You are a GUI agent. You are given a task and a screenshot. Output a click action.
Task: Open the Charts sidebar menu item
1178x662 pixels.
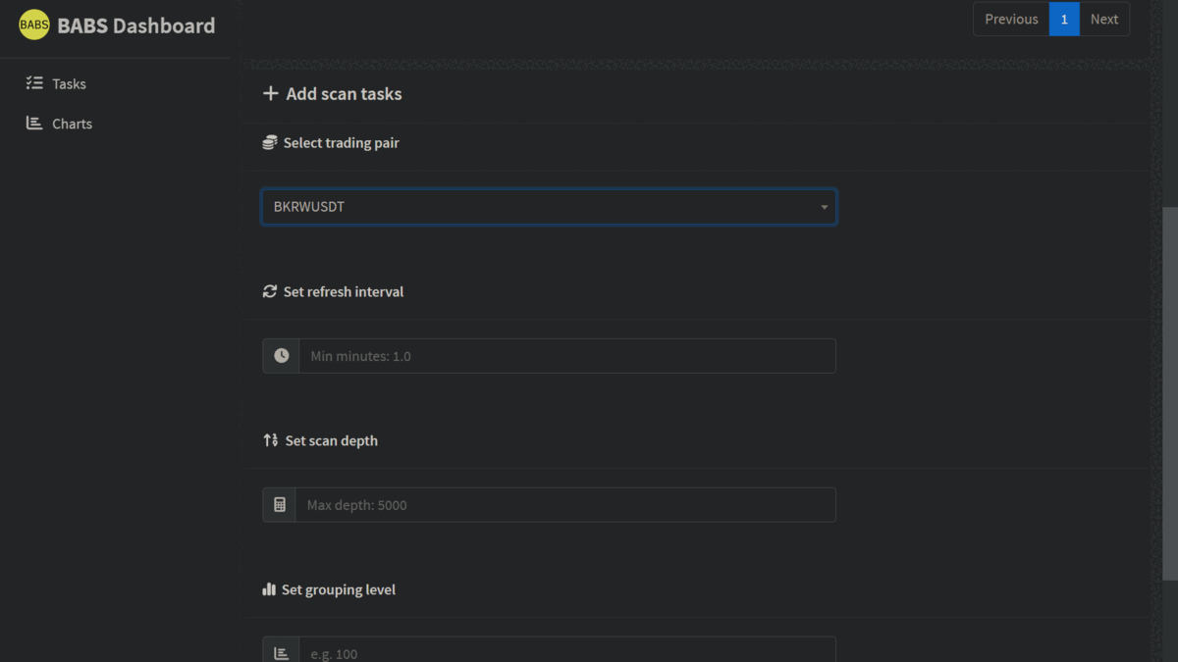pyautogui.click(x=72, y=125)
